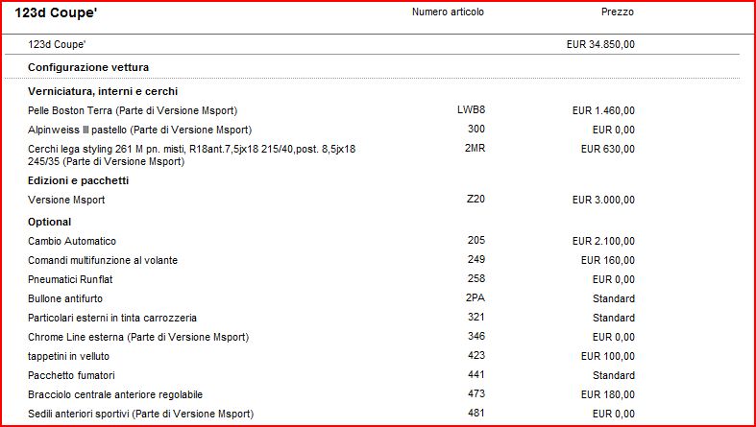Screen dimensions: 756x427
Task: Select the 'Pacchetto fumatori' row
Action: click(71, 375)
